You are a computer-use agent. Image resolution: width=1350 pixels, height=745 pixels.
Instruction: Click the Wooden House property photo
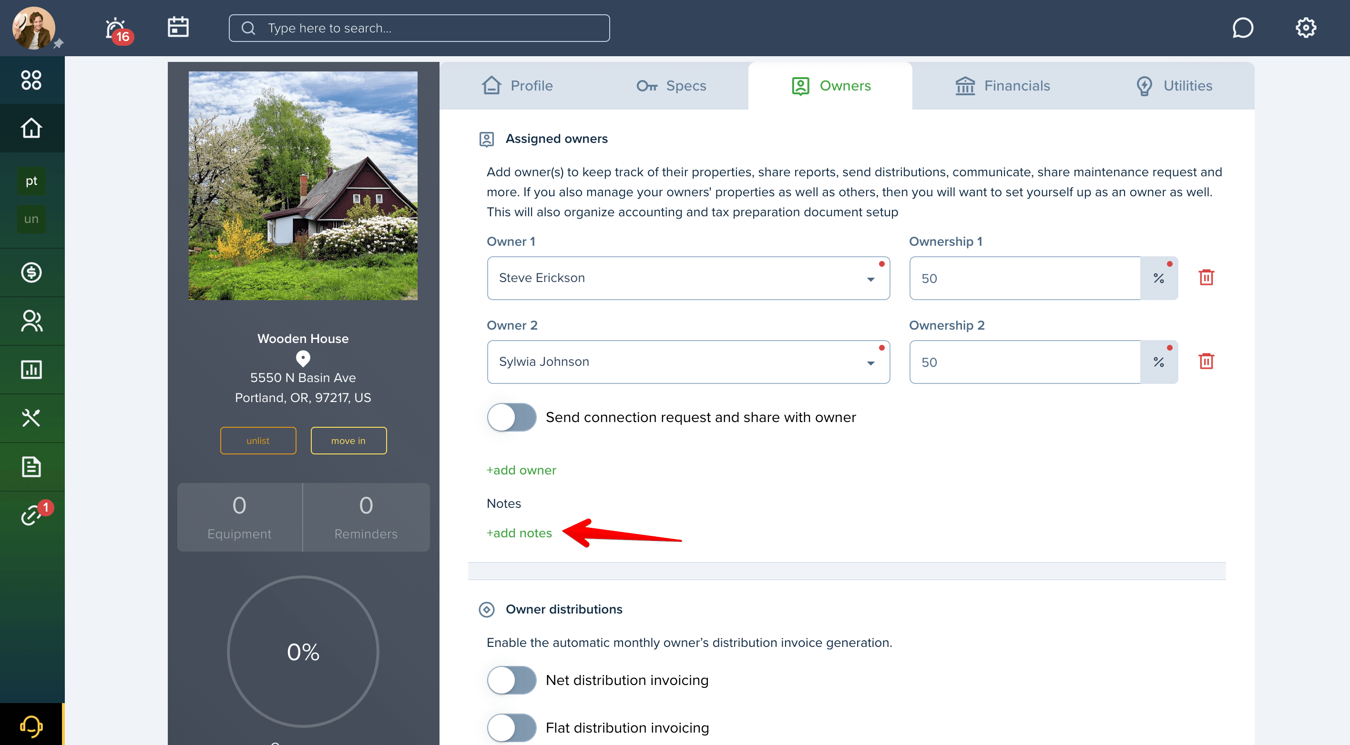tap(303, 186)
